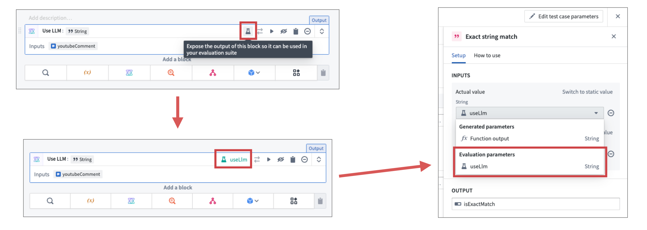
Task: Remove top block with the minus circle icon
Action: point(307,31)
